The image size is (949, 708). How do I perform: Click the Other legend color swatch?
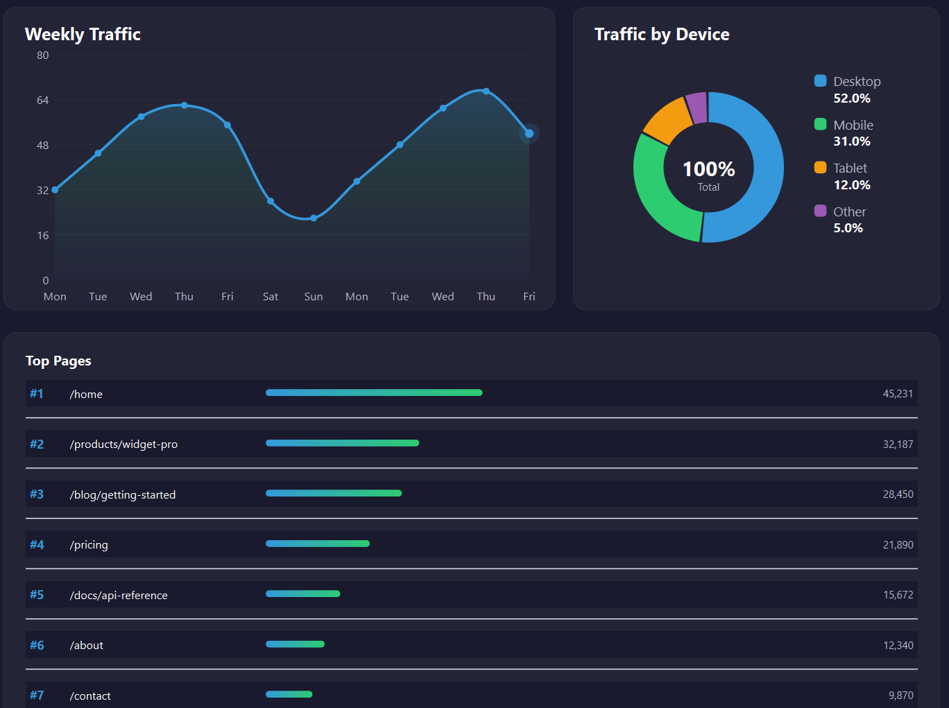pos(821,211)
